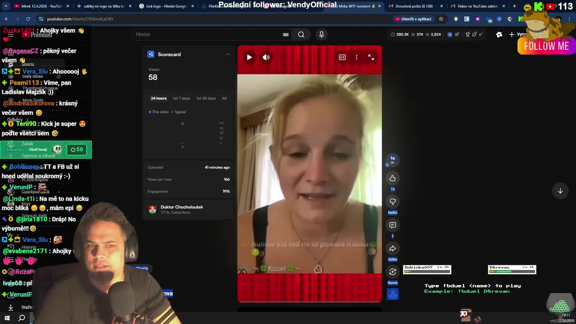Screen dimensions: 576x324
Task: Click the Scorecard IQ logo icon
Action: (x=151, y=54)
